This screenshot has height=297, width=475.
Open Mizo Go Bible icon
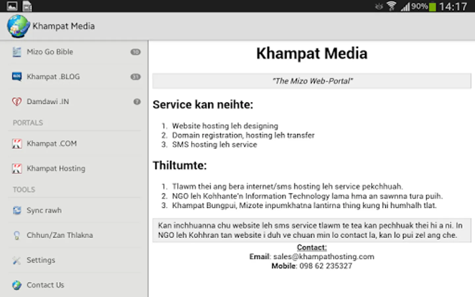[x=17, y=52]
